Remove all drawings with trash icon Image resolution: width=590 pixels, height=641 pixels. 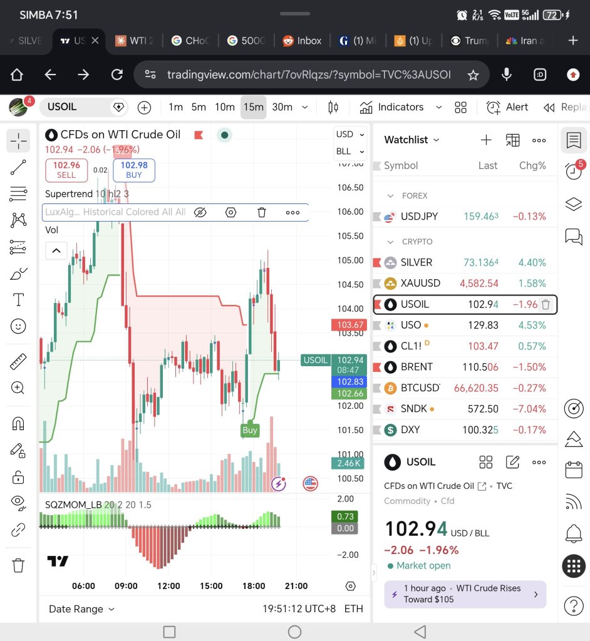click(18, 565)
